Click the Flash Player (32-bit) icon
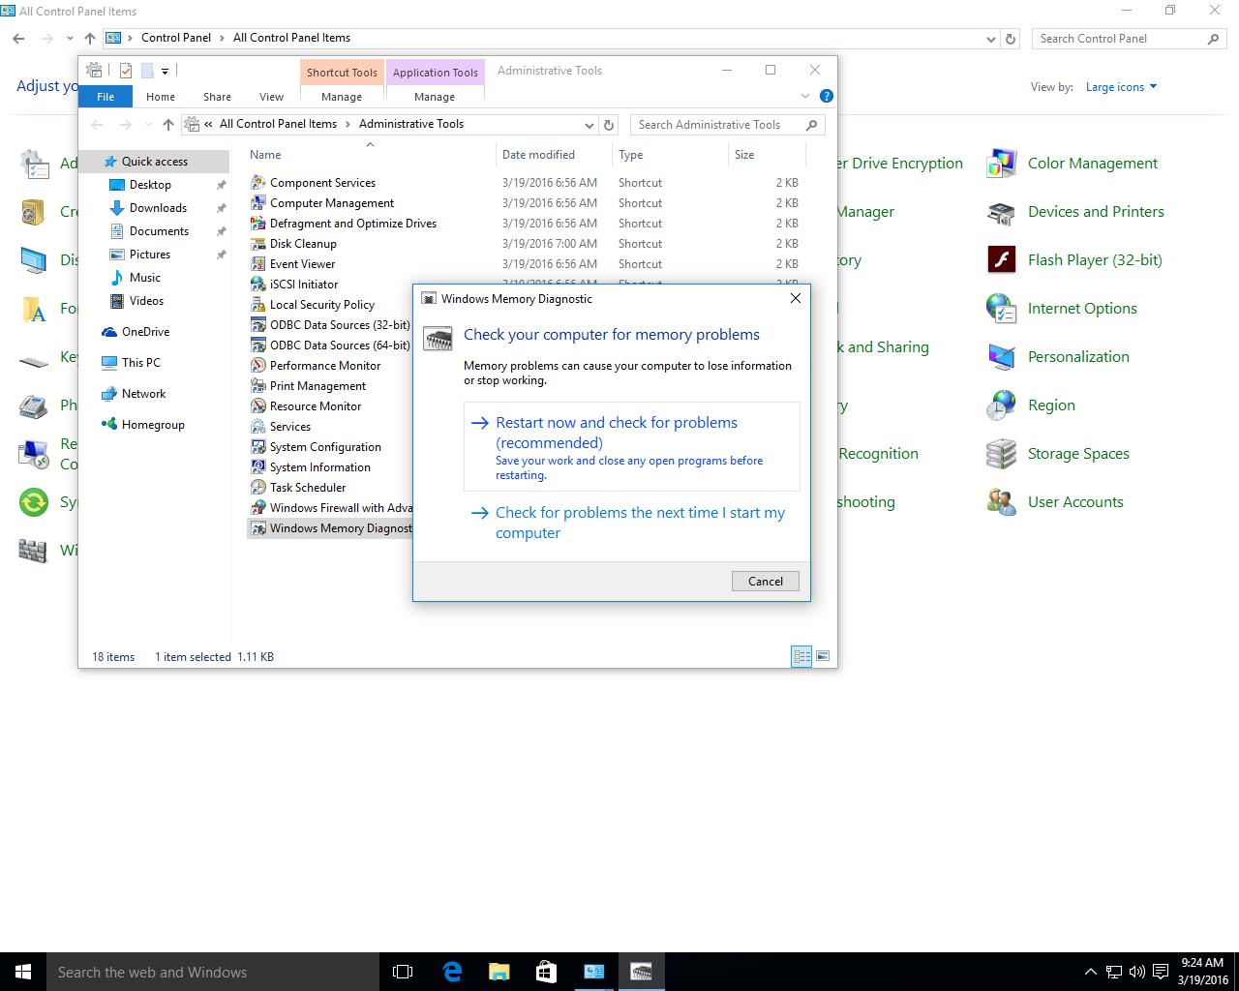The height and width of the screenshot is (991, 1239). click(1001, 260)
